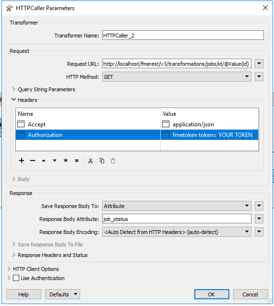Open text editor icon beside Accept name
The image size is (274, 306).
pyautogui.click(x=21, y=124)
